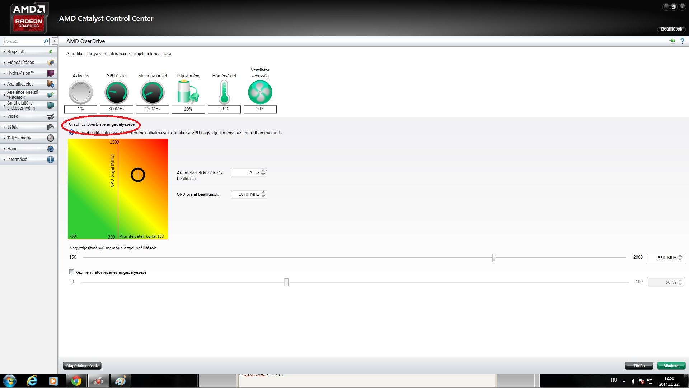This screenshot has width=689, height=388.
Task: Click the green pin icon next to Rögzített
Action: click(x=51, y=52)
